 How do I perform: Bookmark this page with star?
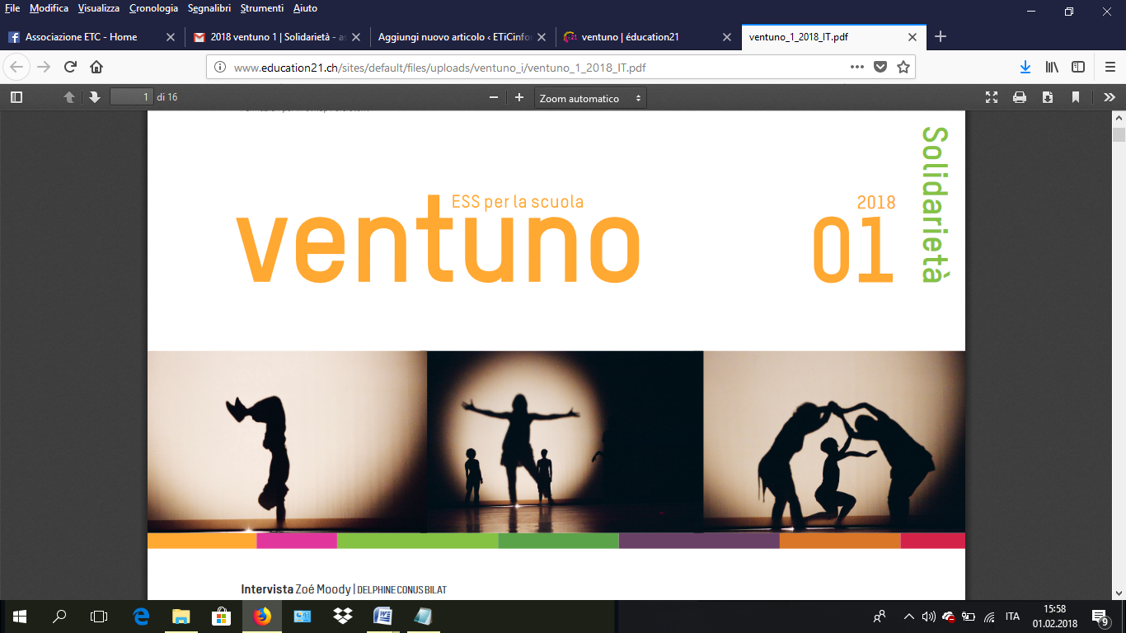(903, 68)
